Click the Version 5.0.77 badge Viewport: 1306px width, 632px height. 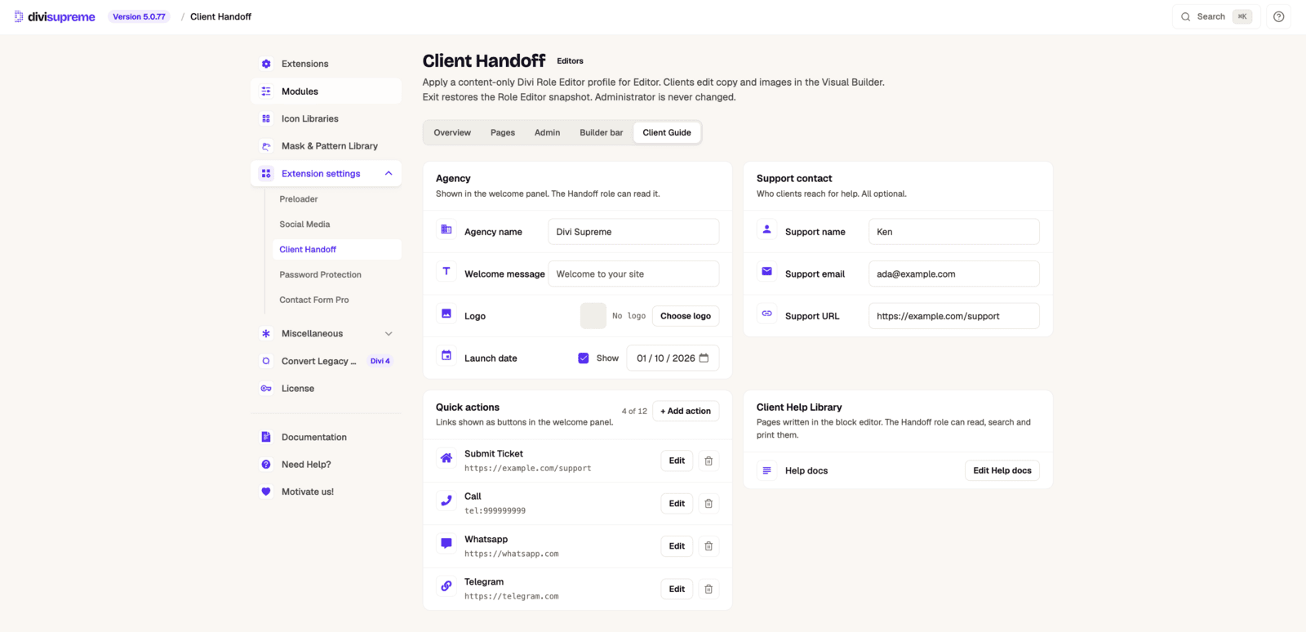(x=139, y=16)
